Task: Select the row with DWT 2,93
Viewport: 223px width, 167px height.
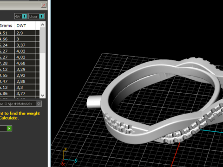Action: 20,75
